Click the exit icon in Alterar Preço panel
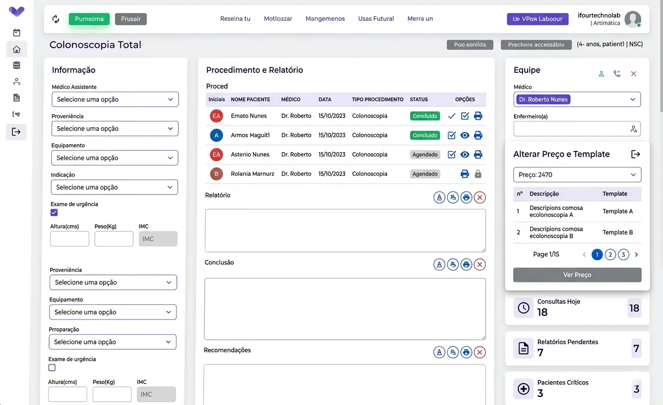The image size is (663, 405). click(x=636, y=154)
